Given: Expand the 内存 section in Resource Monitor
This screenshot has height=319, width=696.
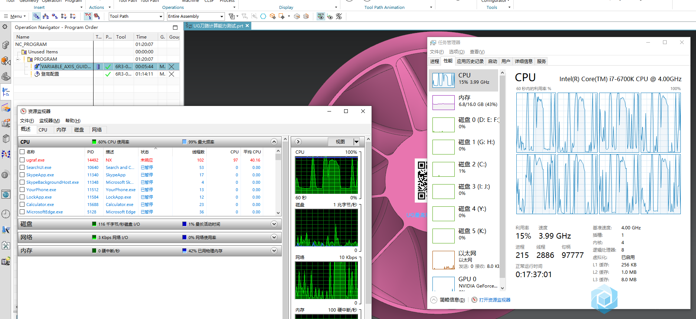Looking at the screenshot, I should [274, 251].
